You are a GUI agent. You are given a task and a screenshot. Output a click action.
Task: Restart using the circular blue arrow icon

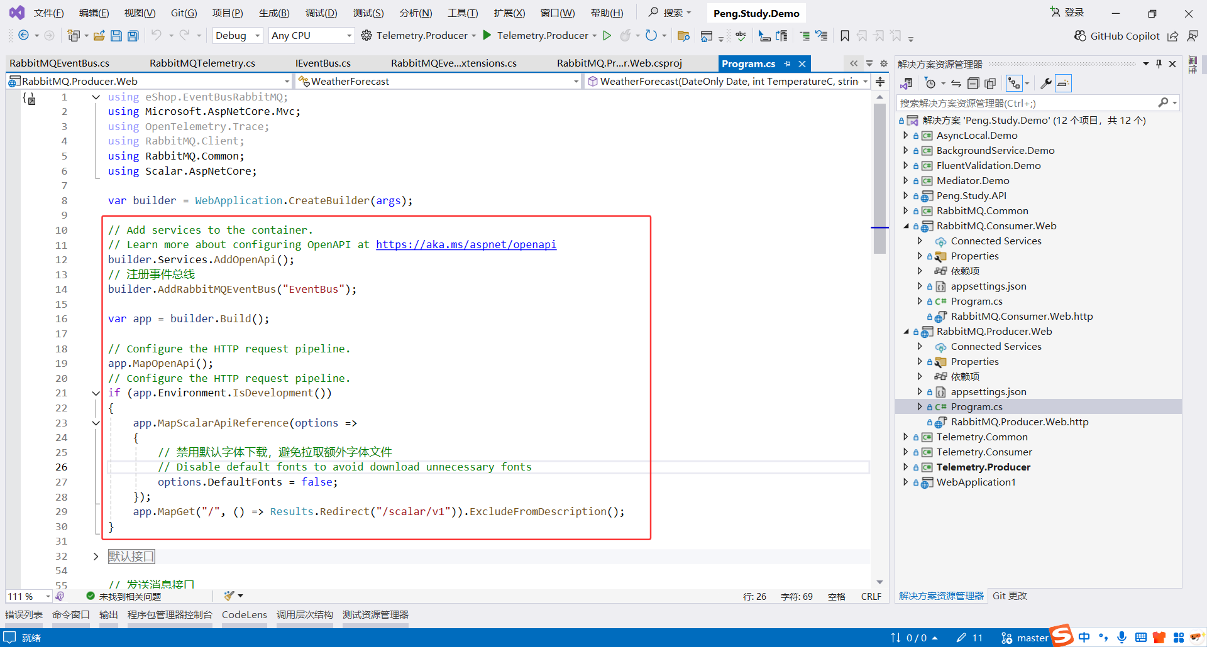pos(651,36)
